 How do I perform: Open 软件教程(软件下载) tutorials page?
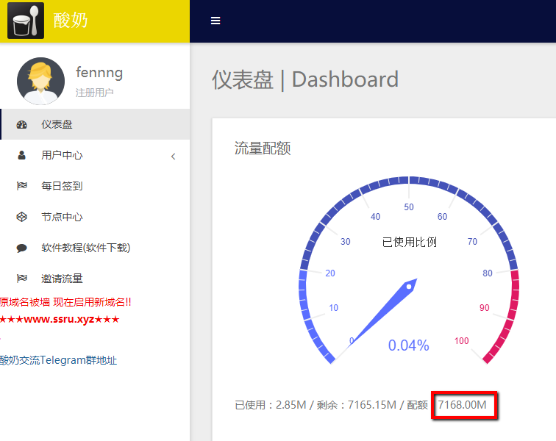(85, 248)
